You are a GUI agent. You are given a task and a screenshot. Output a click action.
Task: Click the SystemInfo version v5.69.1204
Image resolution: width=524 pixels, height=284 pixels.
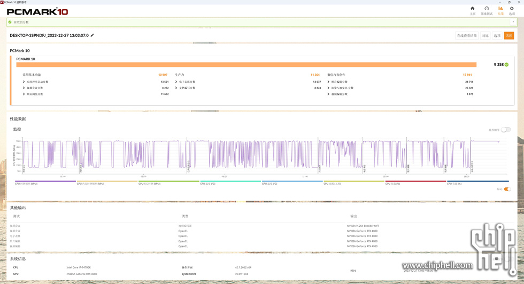[242, 274]
